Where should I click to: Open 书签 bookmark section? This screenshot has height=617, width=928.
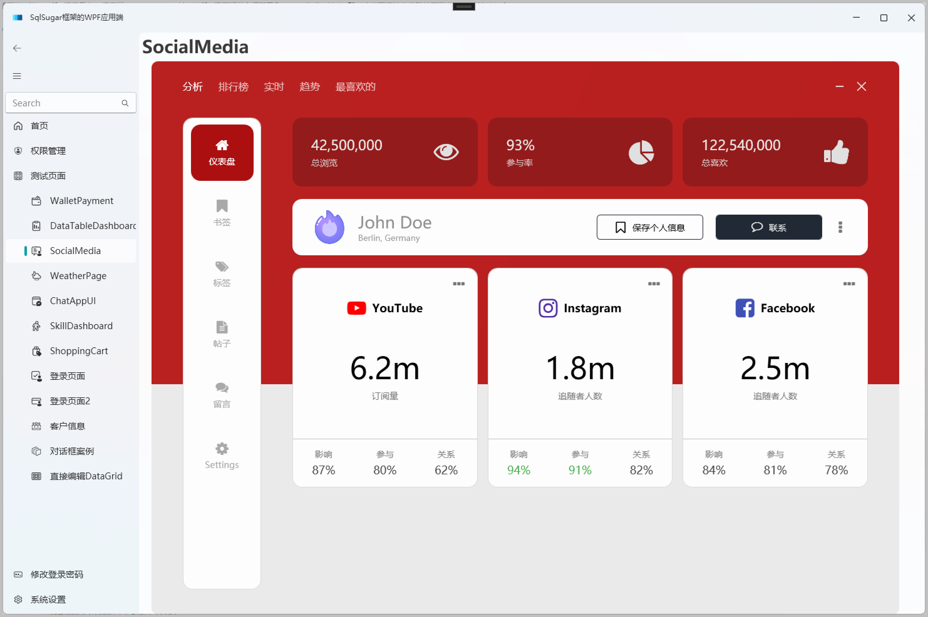point(222,213)
